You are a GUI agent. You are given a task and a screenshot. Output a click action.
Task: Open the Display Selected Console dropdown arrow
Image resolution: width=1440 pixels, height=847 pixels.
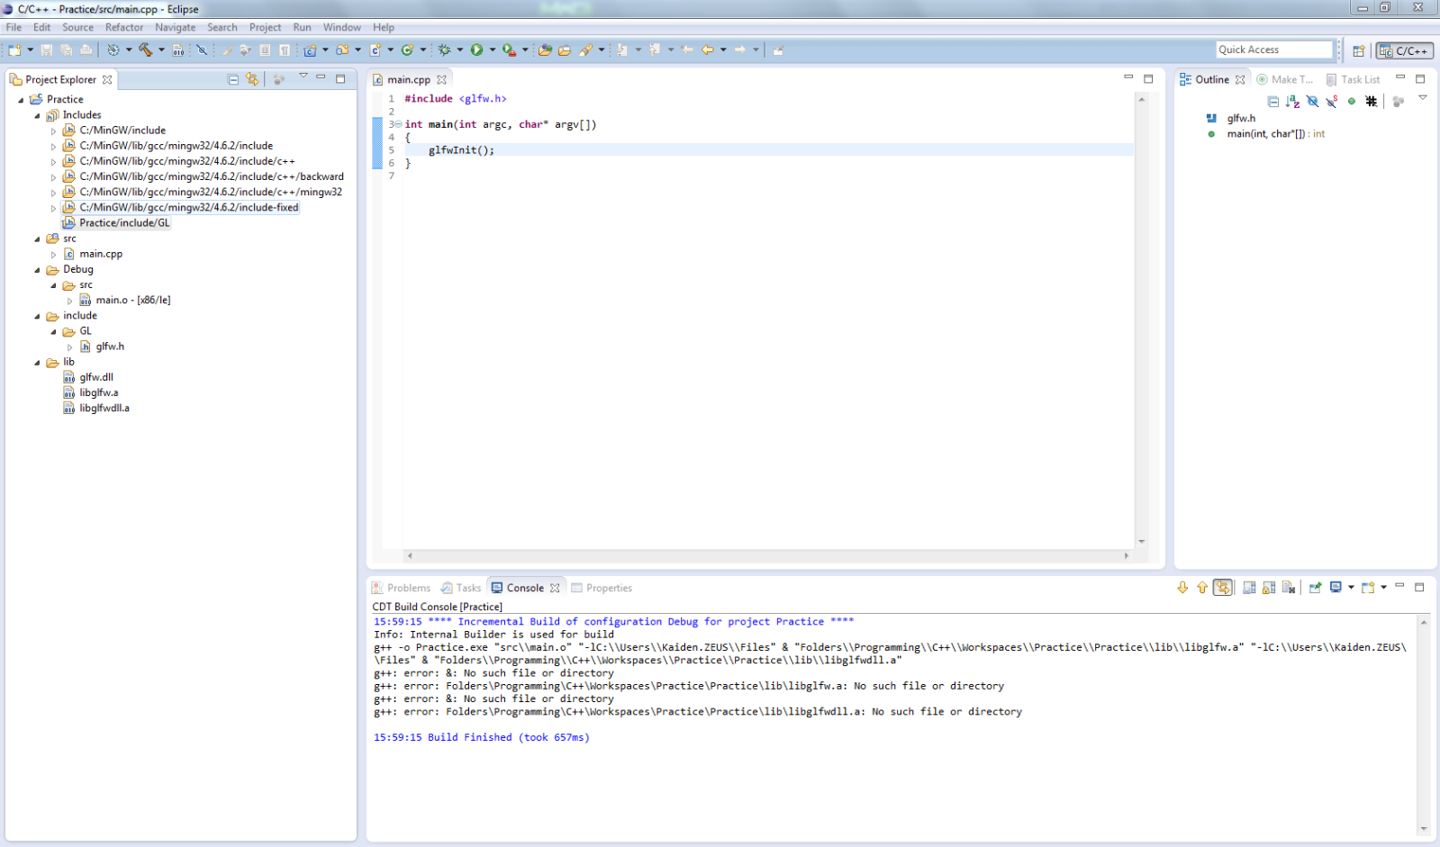[1351, 588]
